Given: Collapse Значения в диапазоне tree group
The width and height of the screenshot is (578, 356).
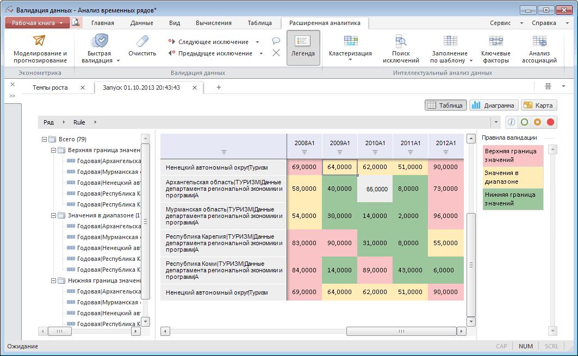Looking at the screenshot, I should click(x=53, y=215).
